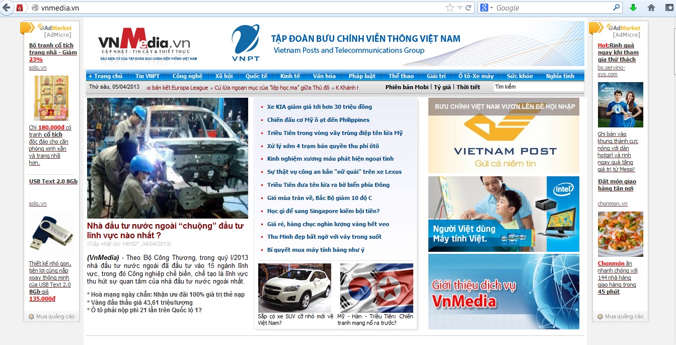Open the URL history dropdown arrow
Screen dimensions: 676x345
(460, 8)
